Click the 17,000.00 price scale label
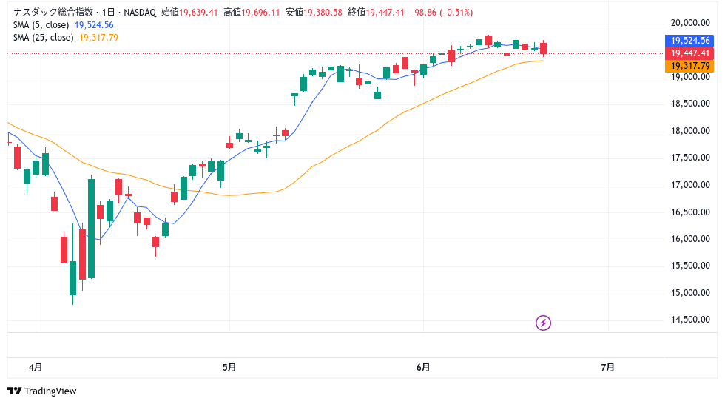This screenshot has height=404, width=725. click(x=690, y=185)
